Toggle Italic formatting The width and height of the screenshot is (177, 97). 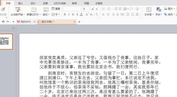(69, 14)
